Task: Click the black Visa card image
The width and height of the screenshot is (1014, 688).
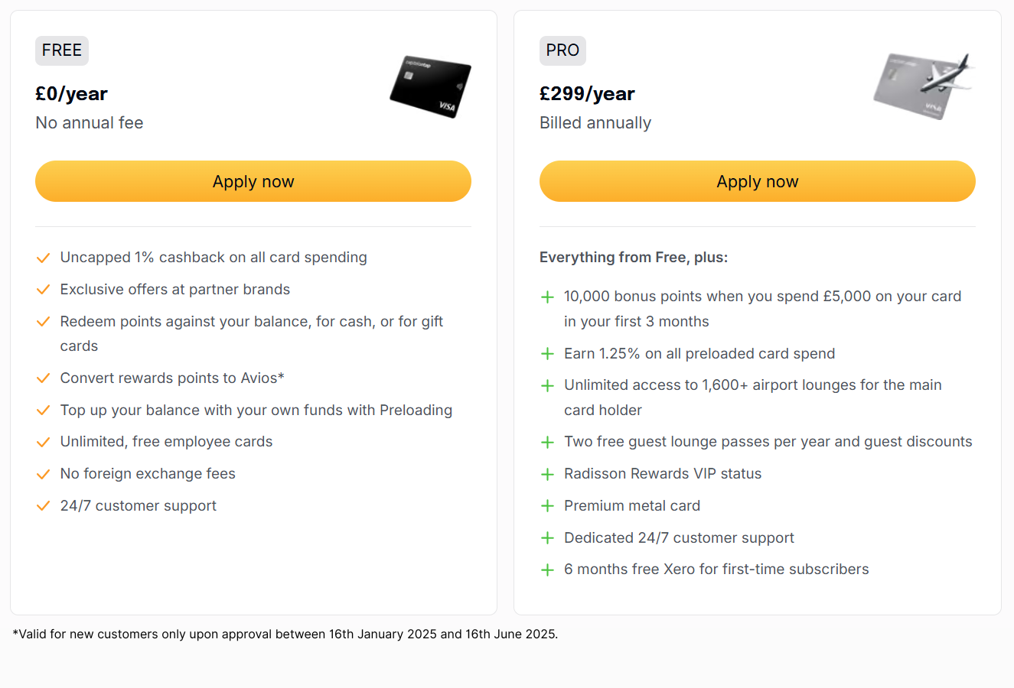Action: click(430, 87)
